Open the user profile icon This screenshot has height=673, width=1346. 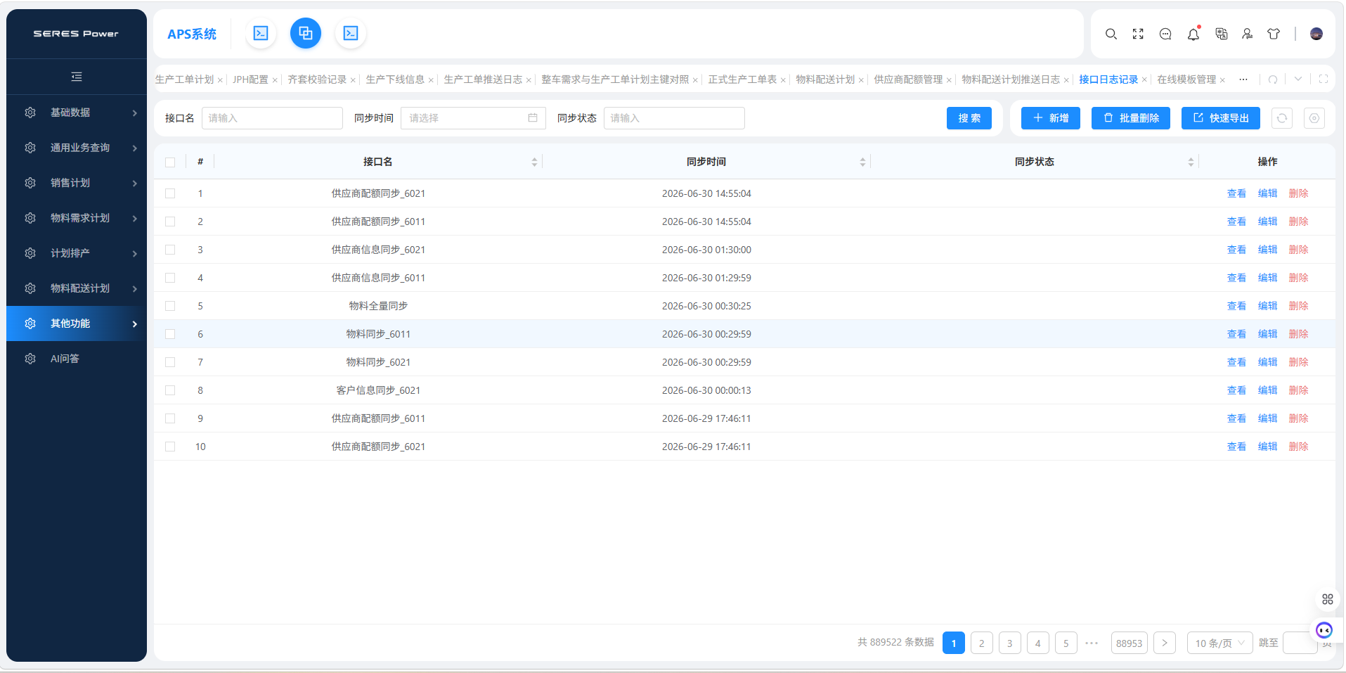click(x=1248, y=34)
